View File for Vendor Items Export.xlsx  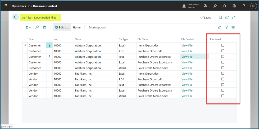187,74
